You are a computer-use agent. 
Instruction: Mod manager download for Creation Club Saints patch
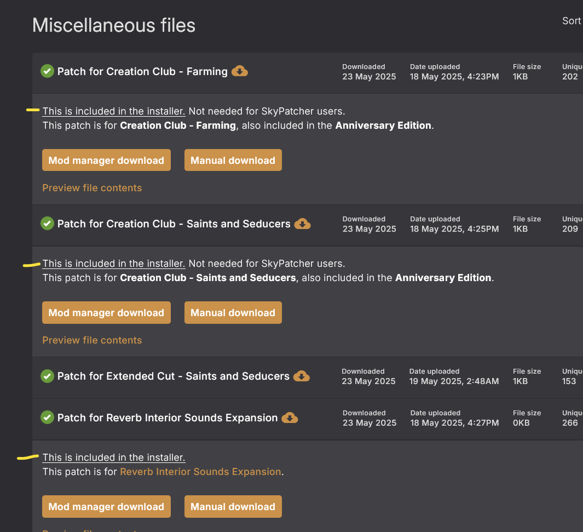pos(106,313)
